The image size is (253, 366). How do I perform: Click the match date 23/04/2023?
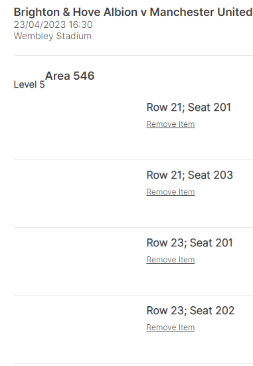tap(40, 25)
